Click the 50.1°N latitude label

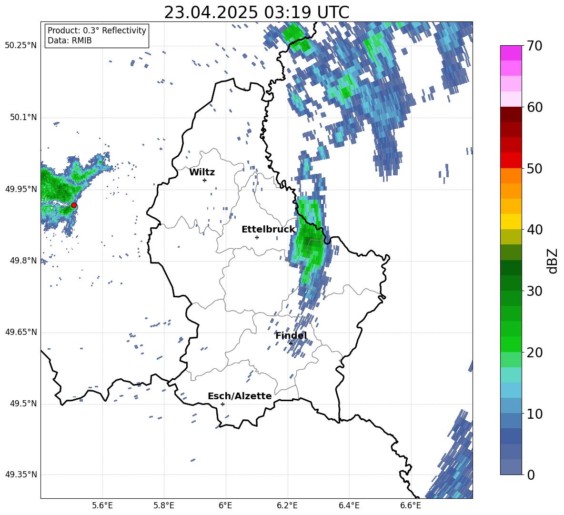23,117
